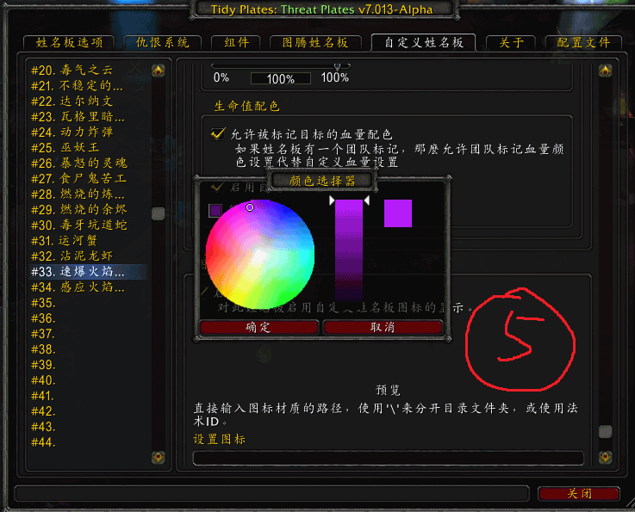Select #24. 动力炸弹 entry
This screenshot has height=512, width=635.
[x=87, y=133]
